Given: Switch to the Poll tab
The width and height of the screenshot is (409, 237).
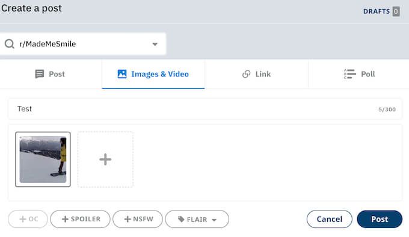Looking at the screenshot, I should (x=359, y=74).
